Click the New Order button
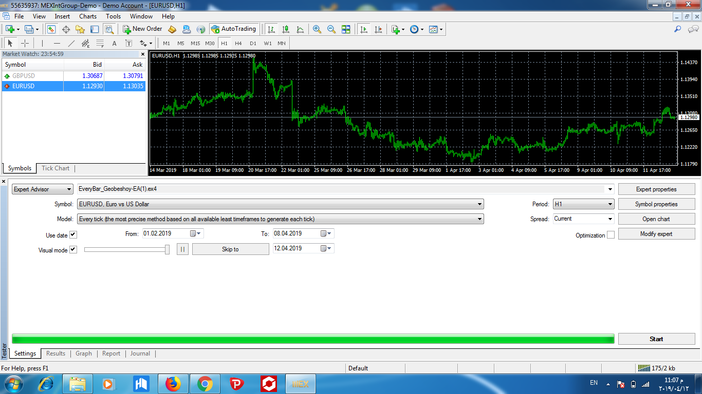The width and height of the screenshot is (702, 394). 142,29
